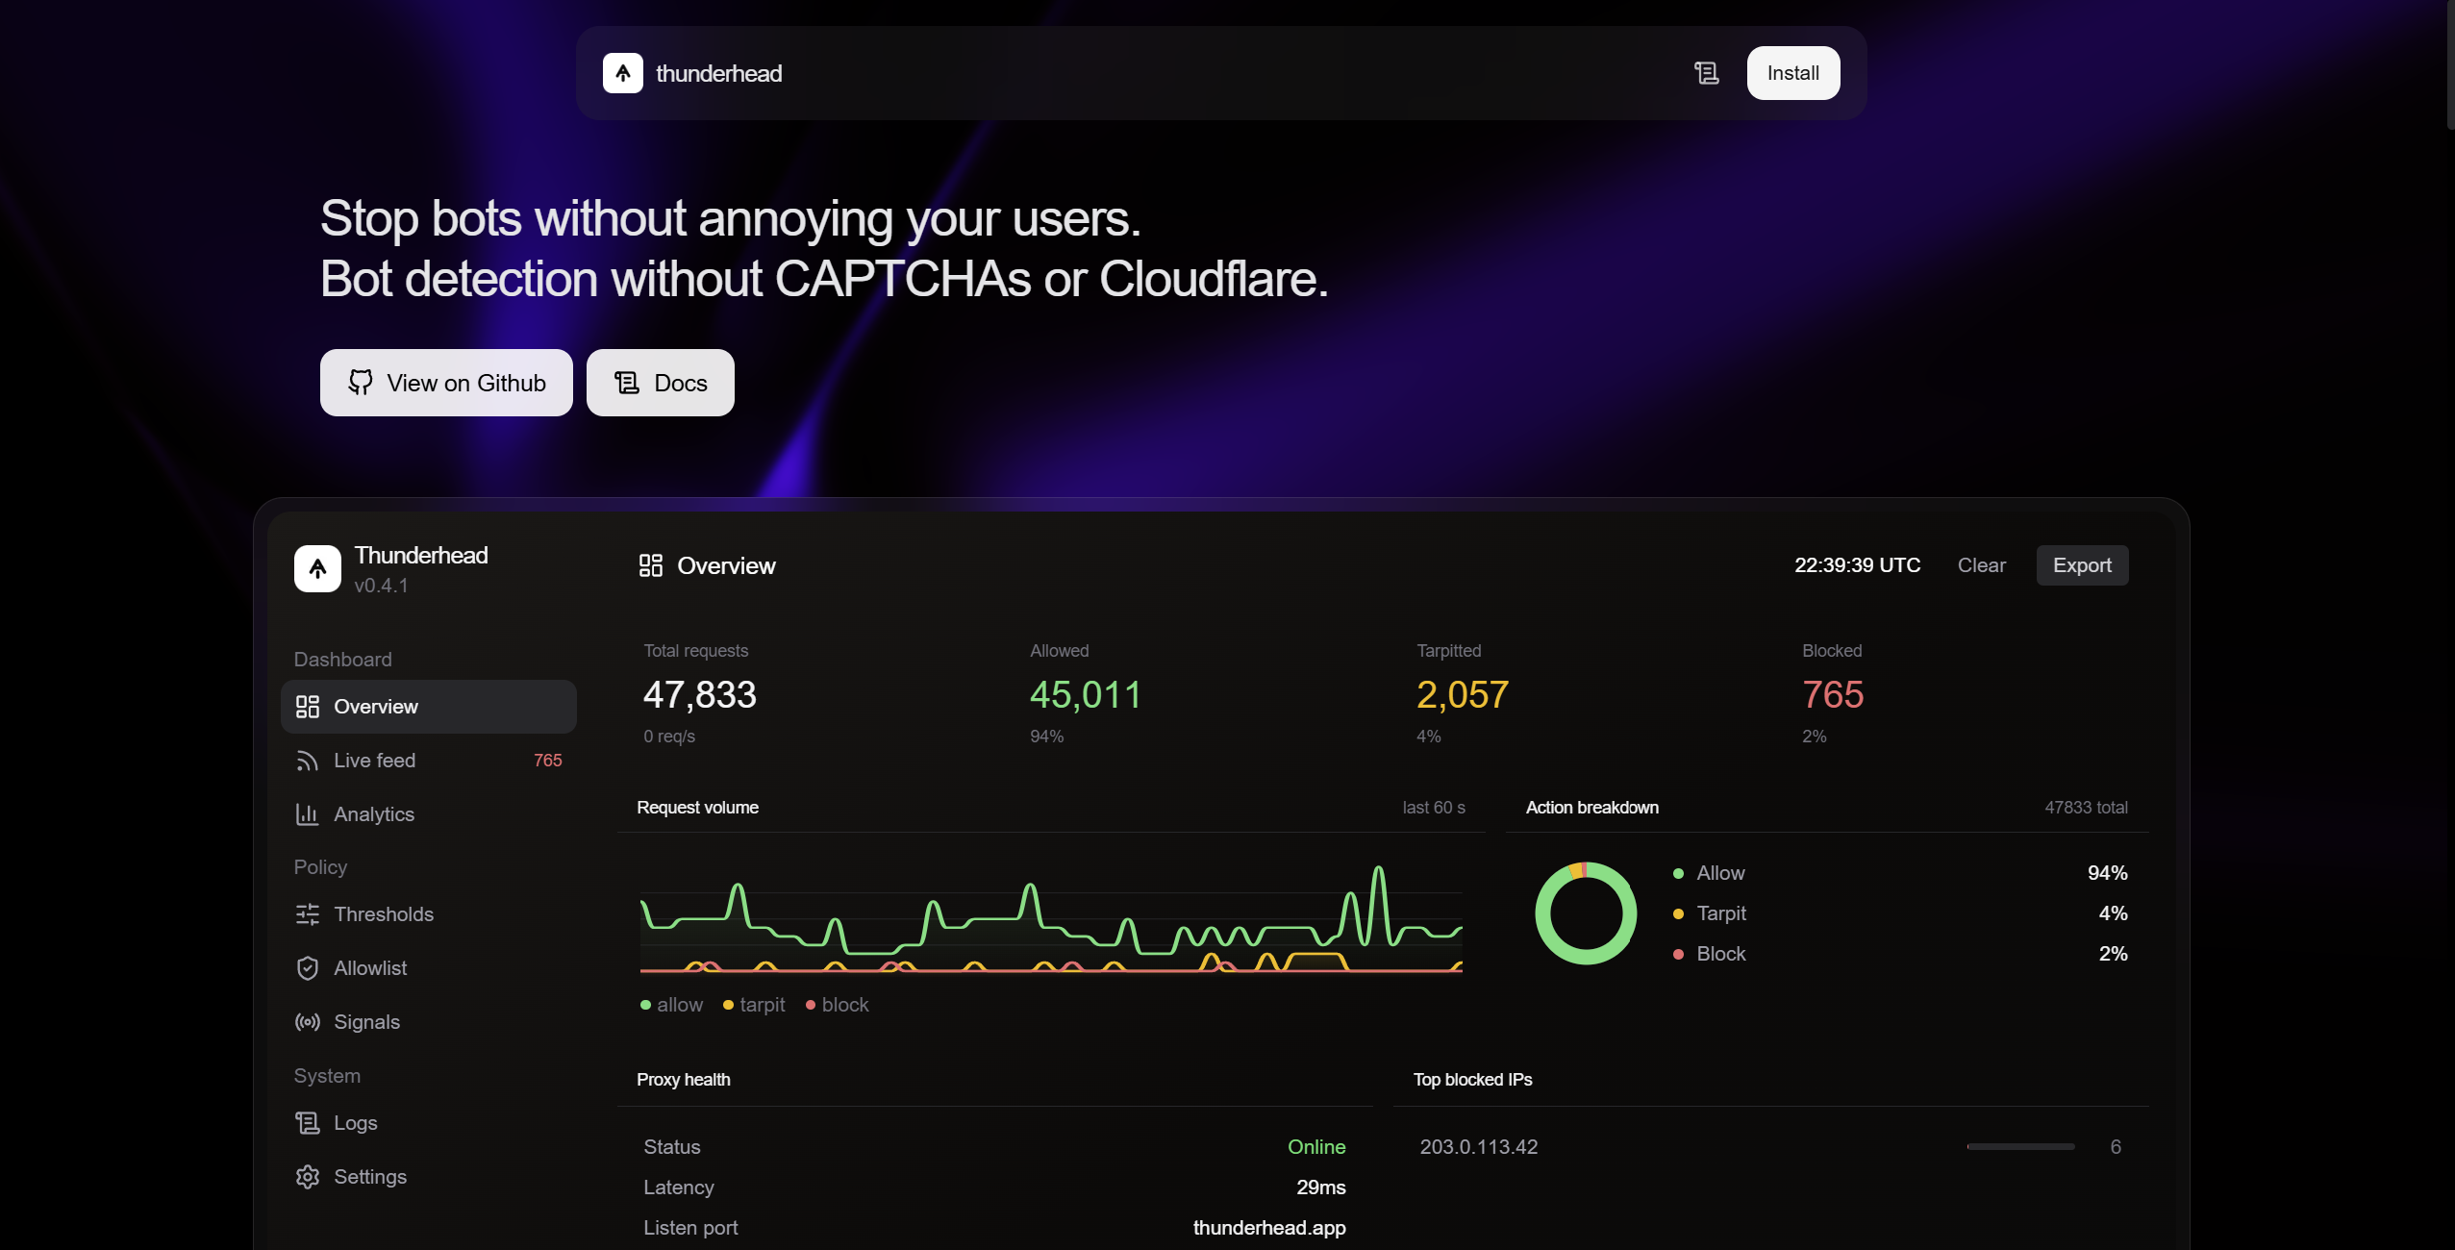This screenshot has height=1250, width=2455.
Task: Click the yellow Tarpit legend dot
Action: coord(1678,913)
